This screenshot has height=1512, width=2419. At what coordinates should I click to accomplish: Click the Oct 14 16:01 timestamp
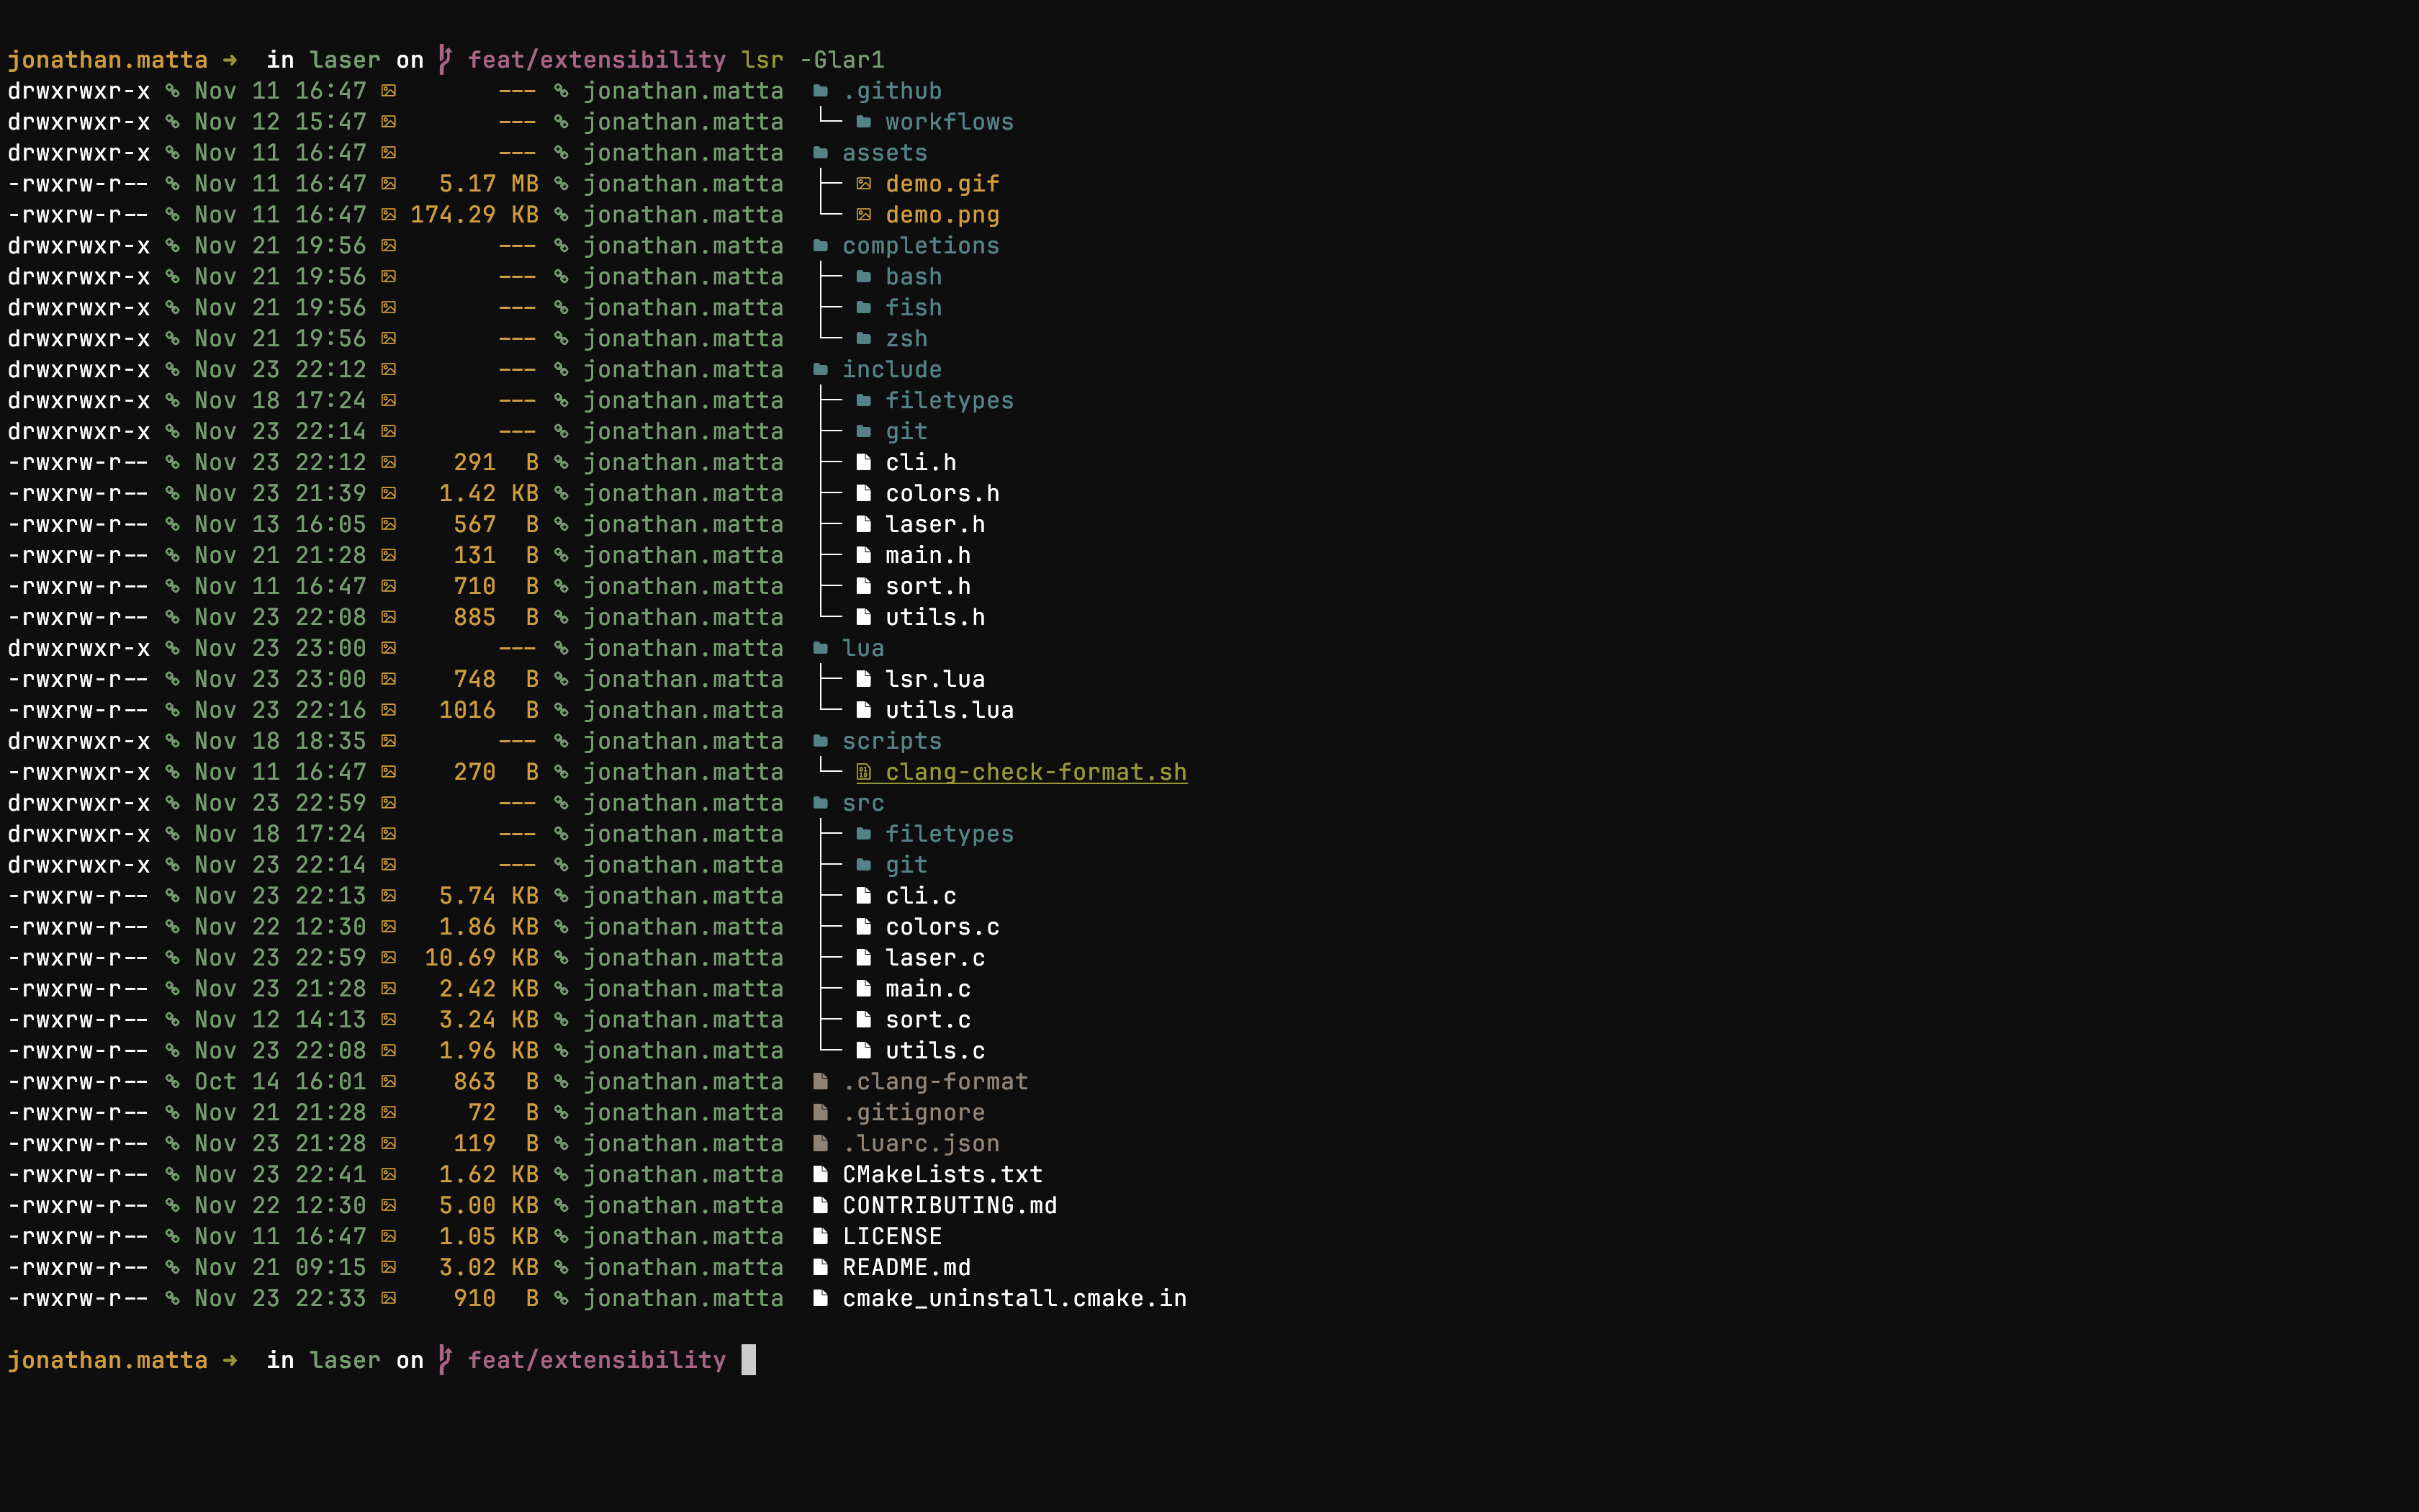click(x=280, y=1082)
